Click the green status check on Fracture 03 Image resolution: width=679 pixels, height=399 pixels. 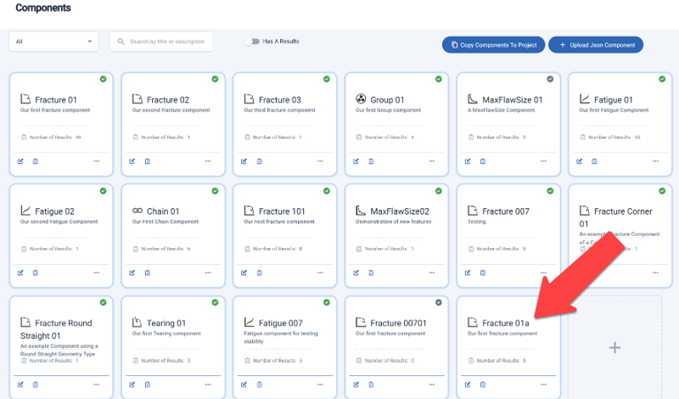326,79
